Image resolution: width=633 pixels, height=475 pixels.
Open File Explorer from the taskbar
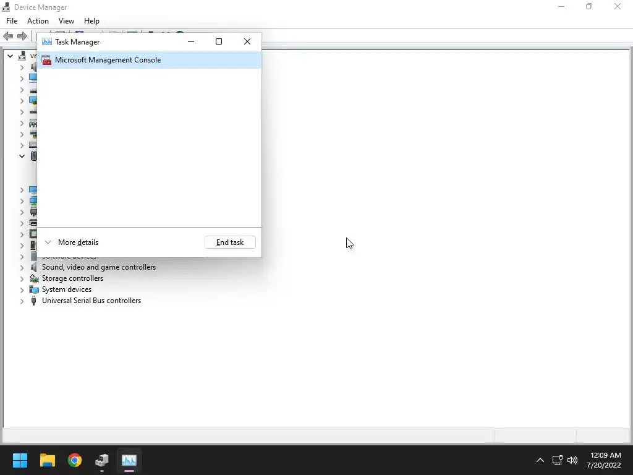coord(47,460)
